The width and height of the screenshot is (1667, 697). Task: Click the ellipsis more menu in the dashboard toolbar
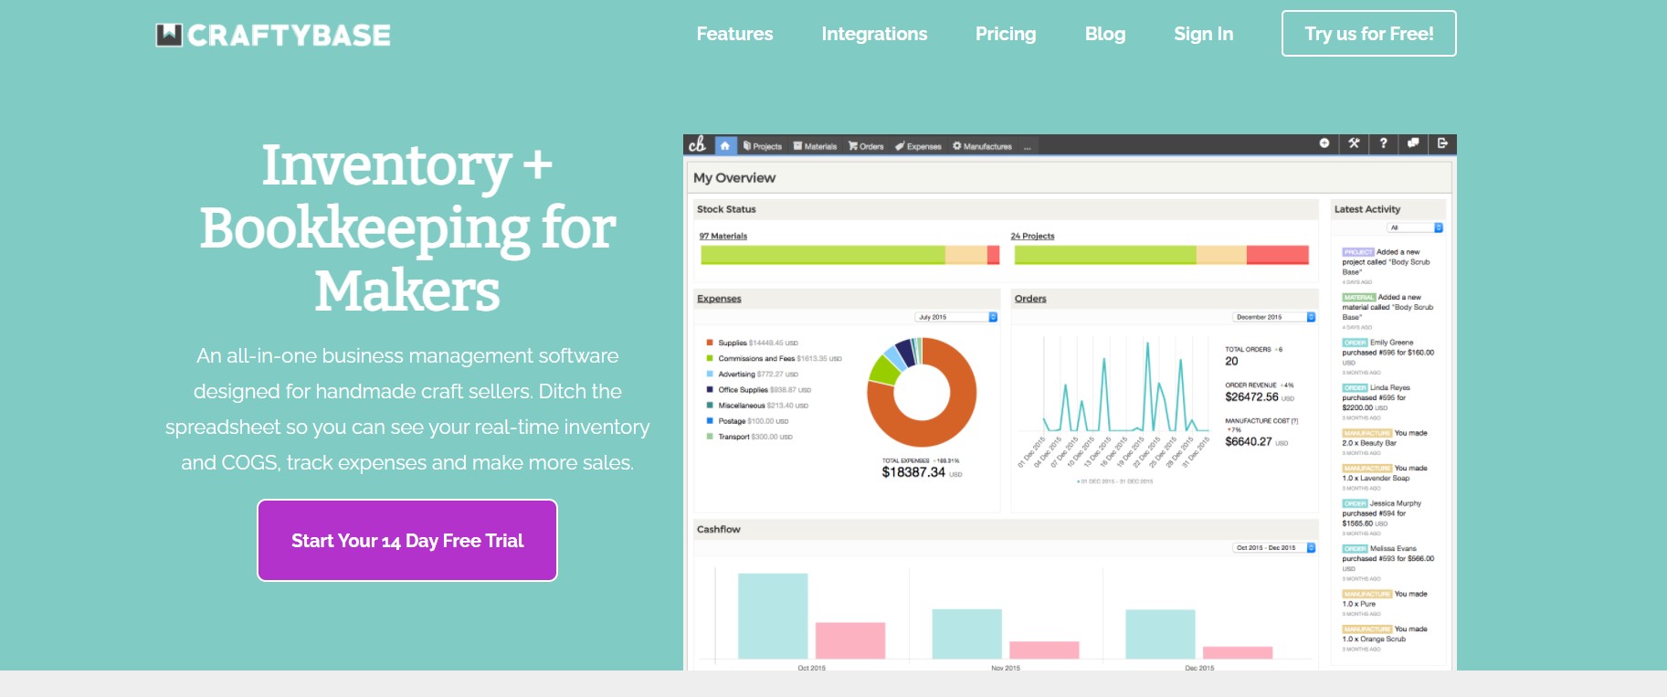pos(1028,146)
